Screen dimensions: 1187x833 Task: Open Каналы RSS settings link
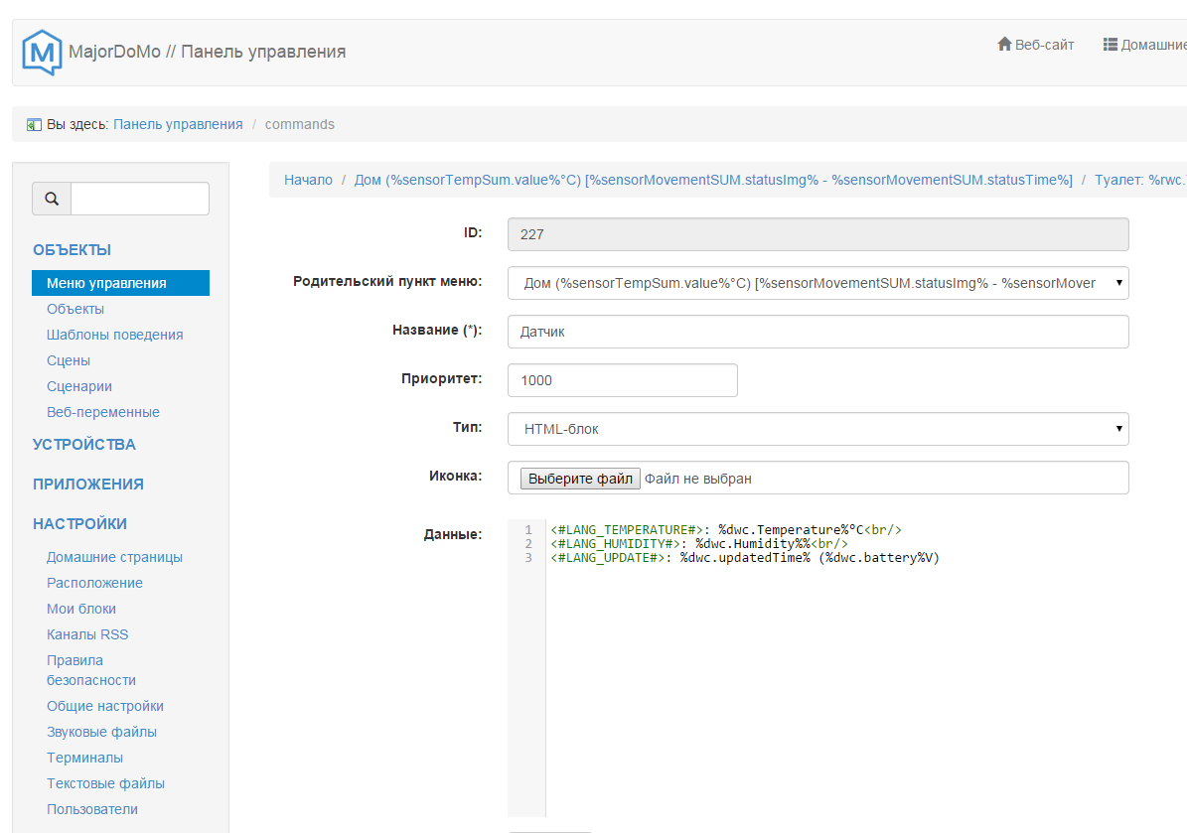tap(87, 634)
